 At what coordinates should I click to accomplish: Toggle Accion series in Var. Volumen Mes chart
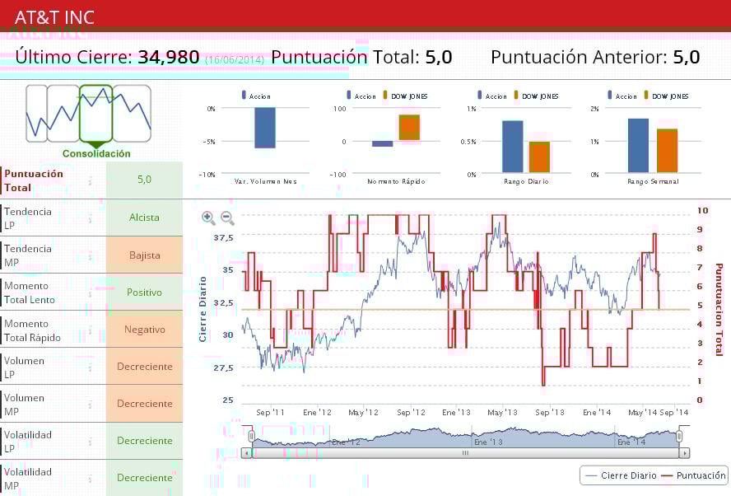[256, 96]
